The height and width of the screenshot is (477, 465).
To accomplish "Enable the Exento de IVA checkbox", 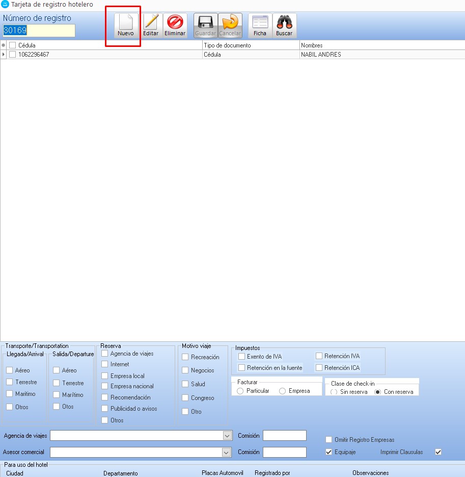I will [242, 357].
